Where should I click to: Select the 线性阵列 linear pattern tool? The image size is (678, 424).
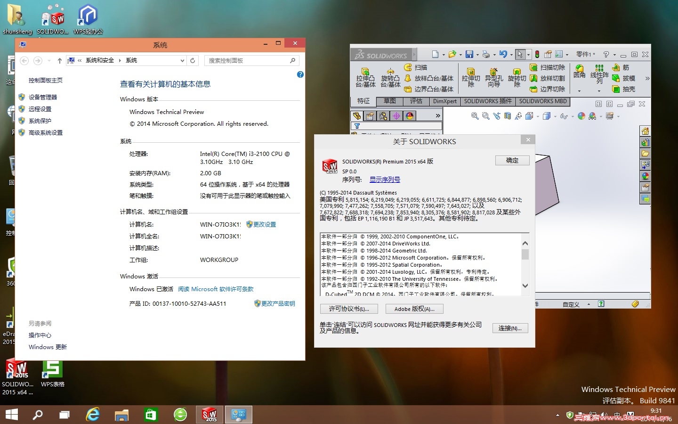(599, 74)
